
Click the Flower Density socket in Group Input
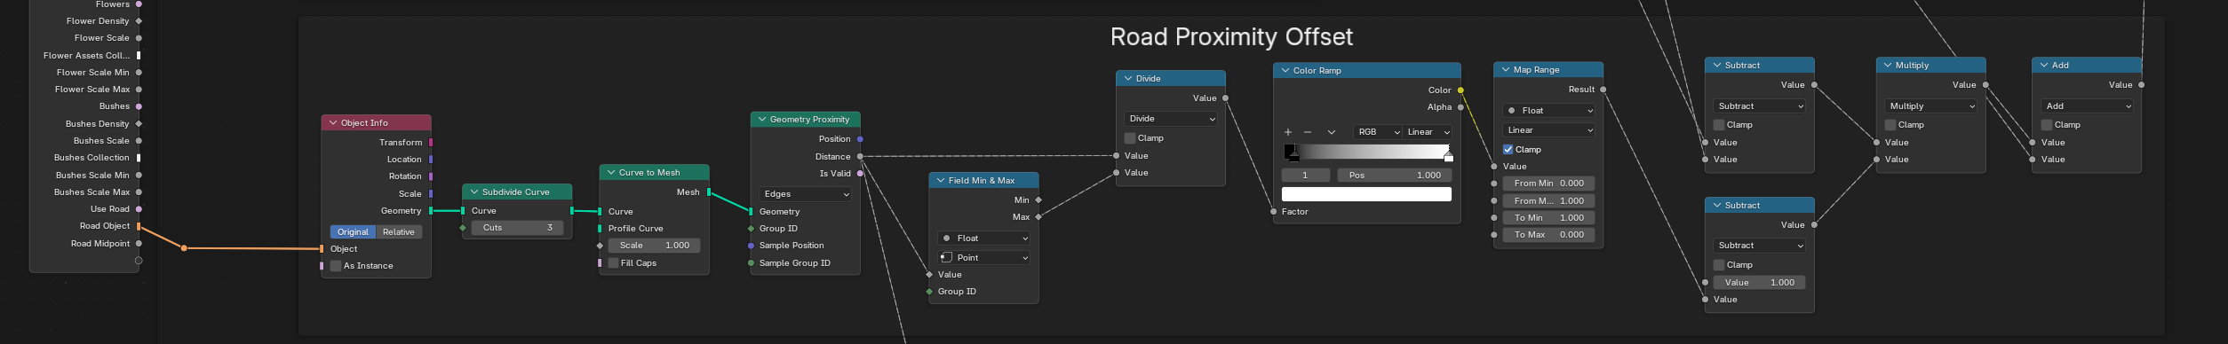click(139, 21)
